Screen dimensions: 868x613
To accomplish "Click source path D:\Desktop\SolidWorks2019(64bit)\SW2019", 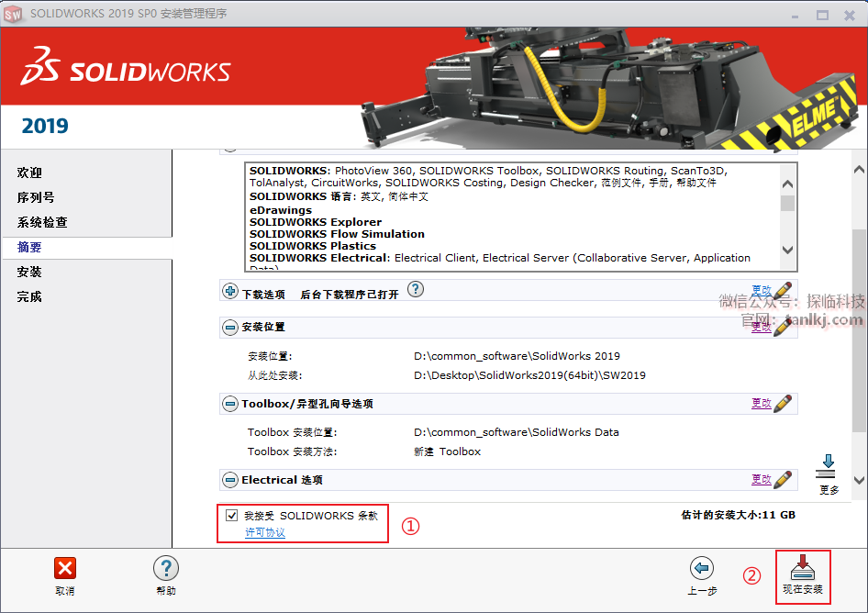I will [529, 375].
